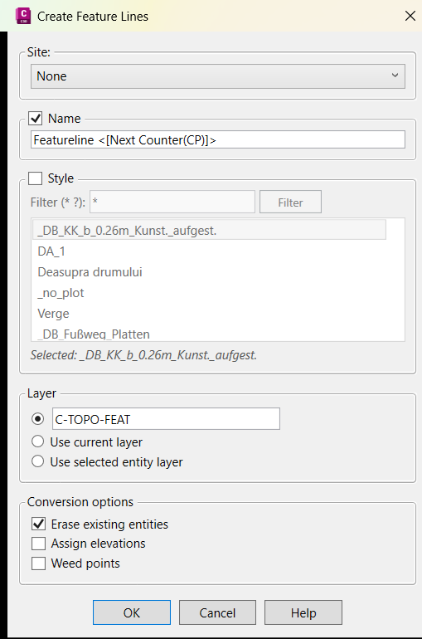Select the _no_plot style
This screenshot has height=639, width=422.
coord(61,293)
